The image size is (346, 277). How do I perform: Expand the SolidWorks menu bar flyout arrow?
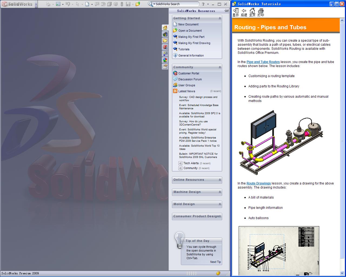click(x=36, y=4)
